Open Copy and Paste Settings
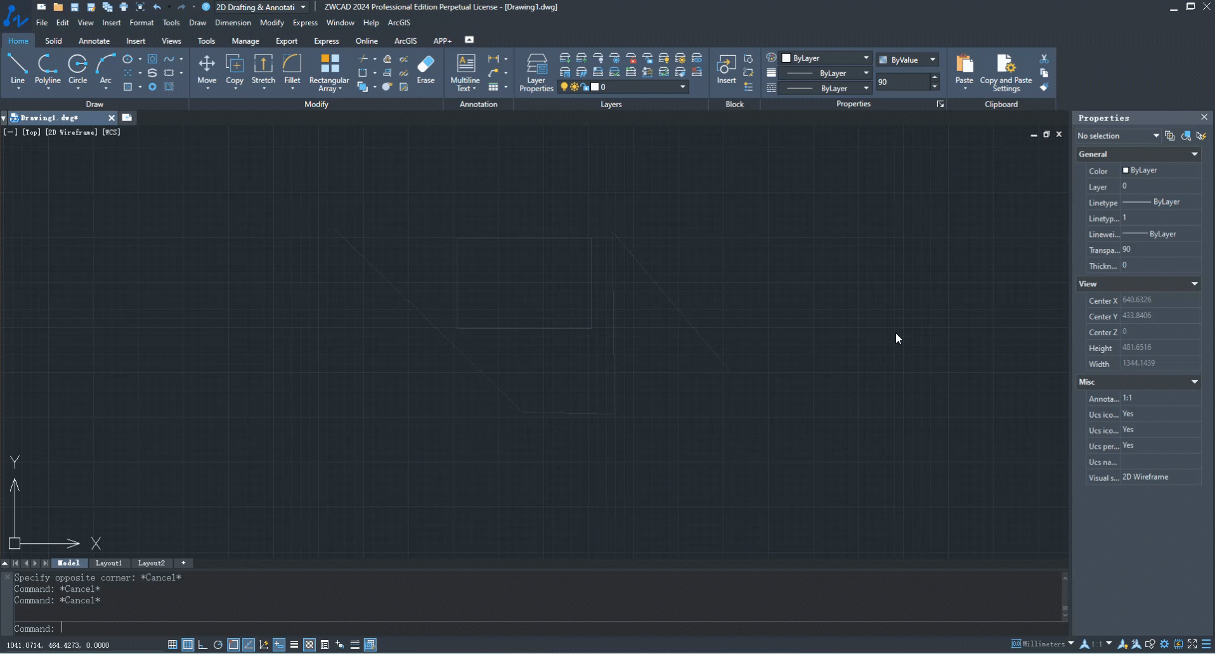1215x654 pixels. pyautogui.click(x=1006, y=72)
